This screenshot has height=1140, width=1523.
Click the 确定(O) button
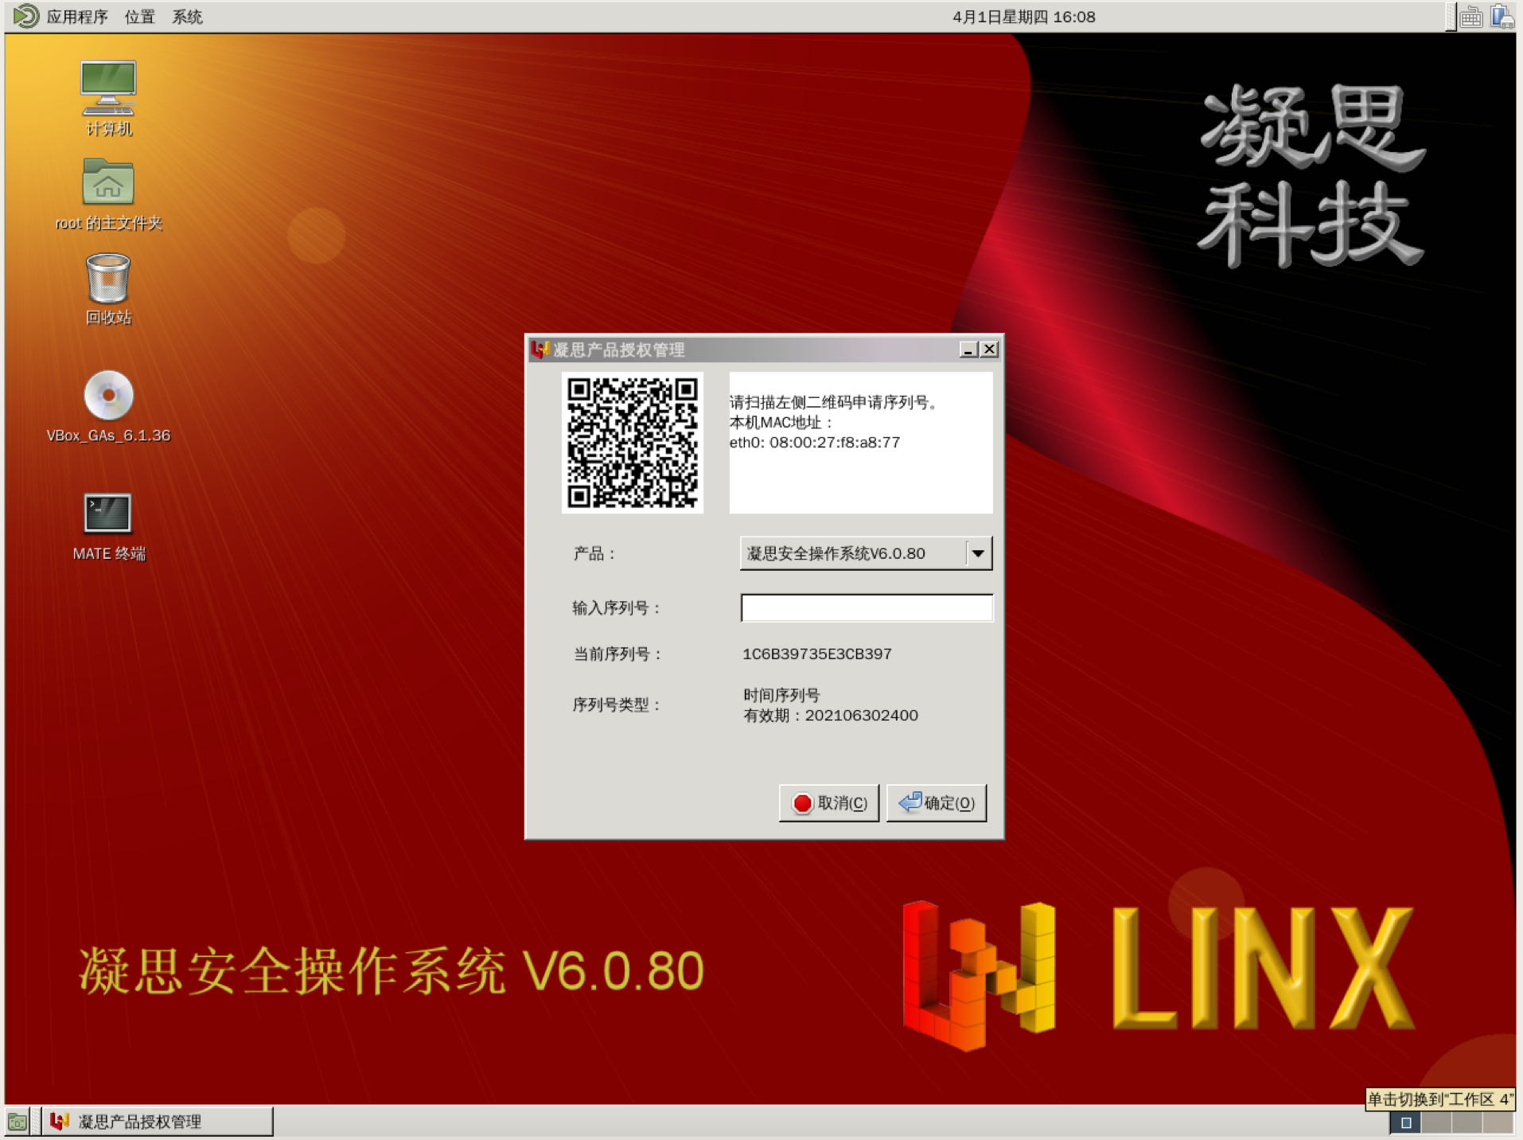[937, 802]
